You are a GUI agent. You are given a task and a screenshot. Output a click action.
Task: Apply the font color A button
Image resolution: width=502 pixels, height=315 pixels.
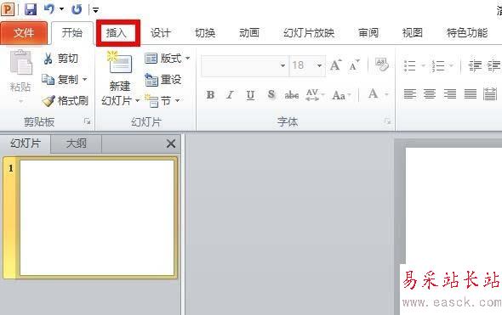tap(373, 94)
